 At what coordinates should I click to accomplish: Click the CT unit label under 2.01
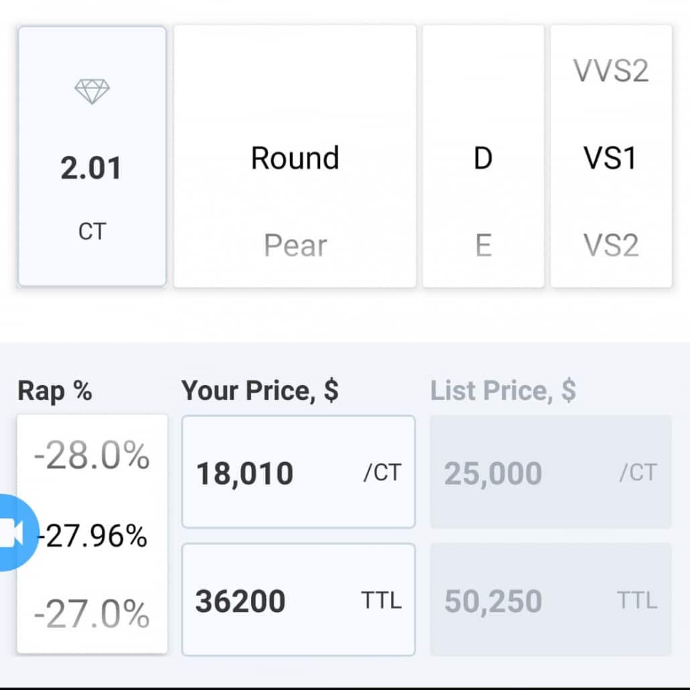pyautogui.click(x=92, y=231)
